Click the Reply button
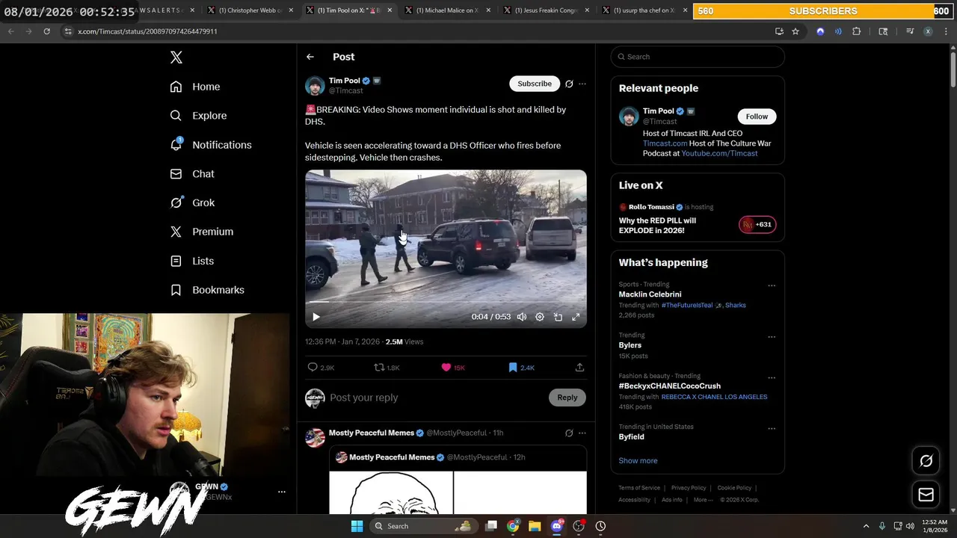The image size is (957, 538). click(x=567, y=398)
